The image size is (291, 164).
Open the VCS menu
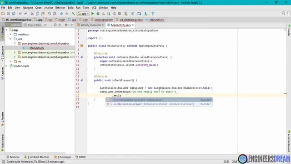point(94,8)
